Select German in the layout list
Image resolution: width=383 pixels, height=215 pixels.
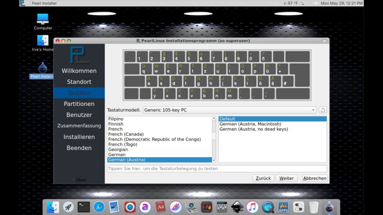159,155
